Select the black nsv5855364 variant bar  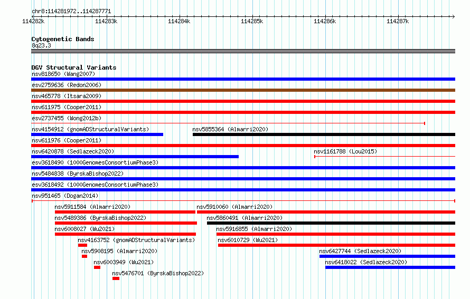(x=324, y=134)
